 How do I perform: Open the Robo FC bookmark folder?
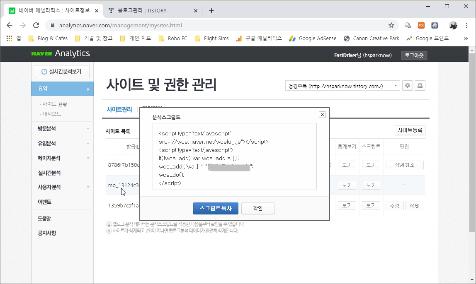173,38
